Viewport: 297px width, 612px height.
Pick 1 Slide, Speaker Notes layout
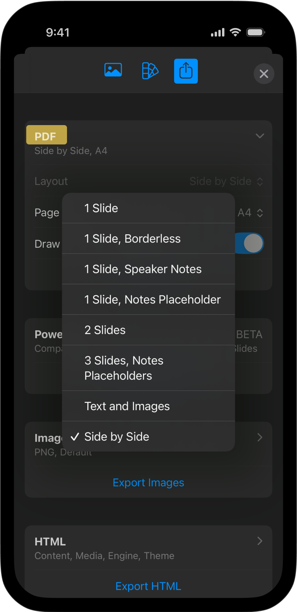click(x=148, y=269)
